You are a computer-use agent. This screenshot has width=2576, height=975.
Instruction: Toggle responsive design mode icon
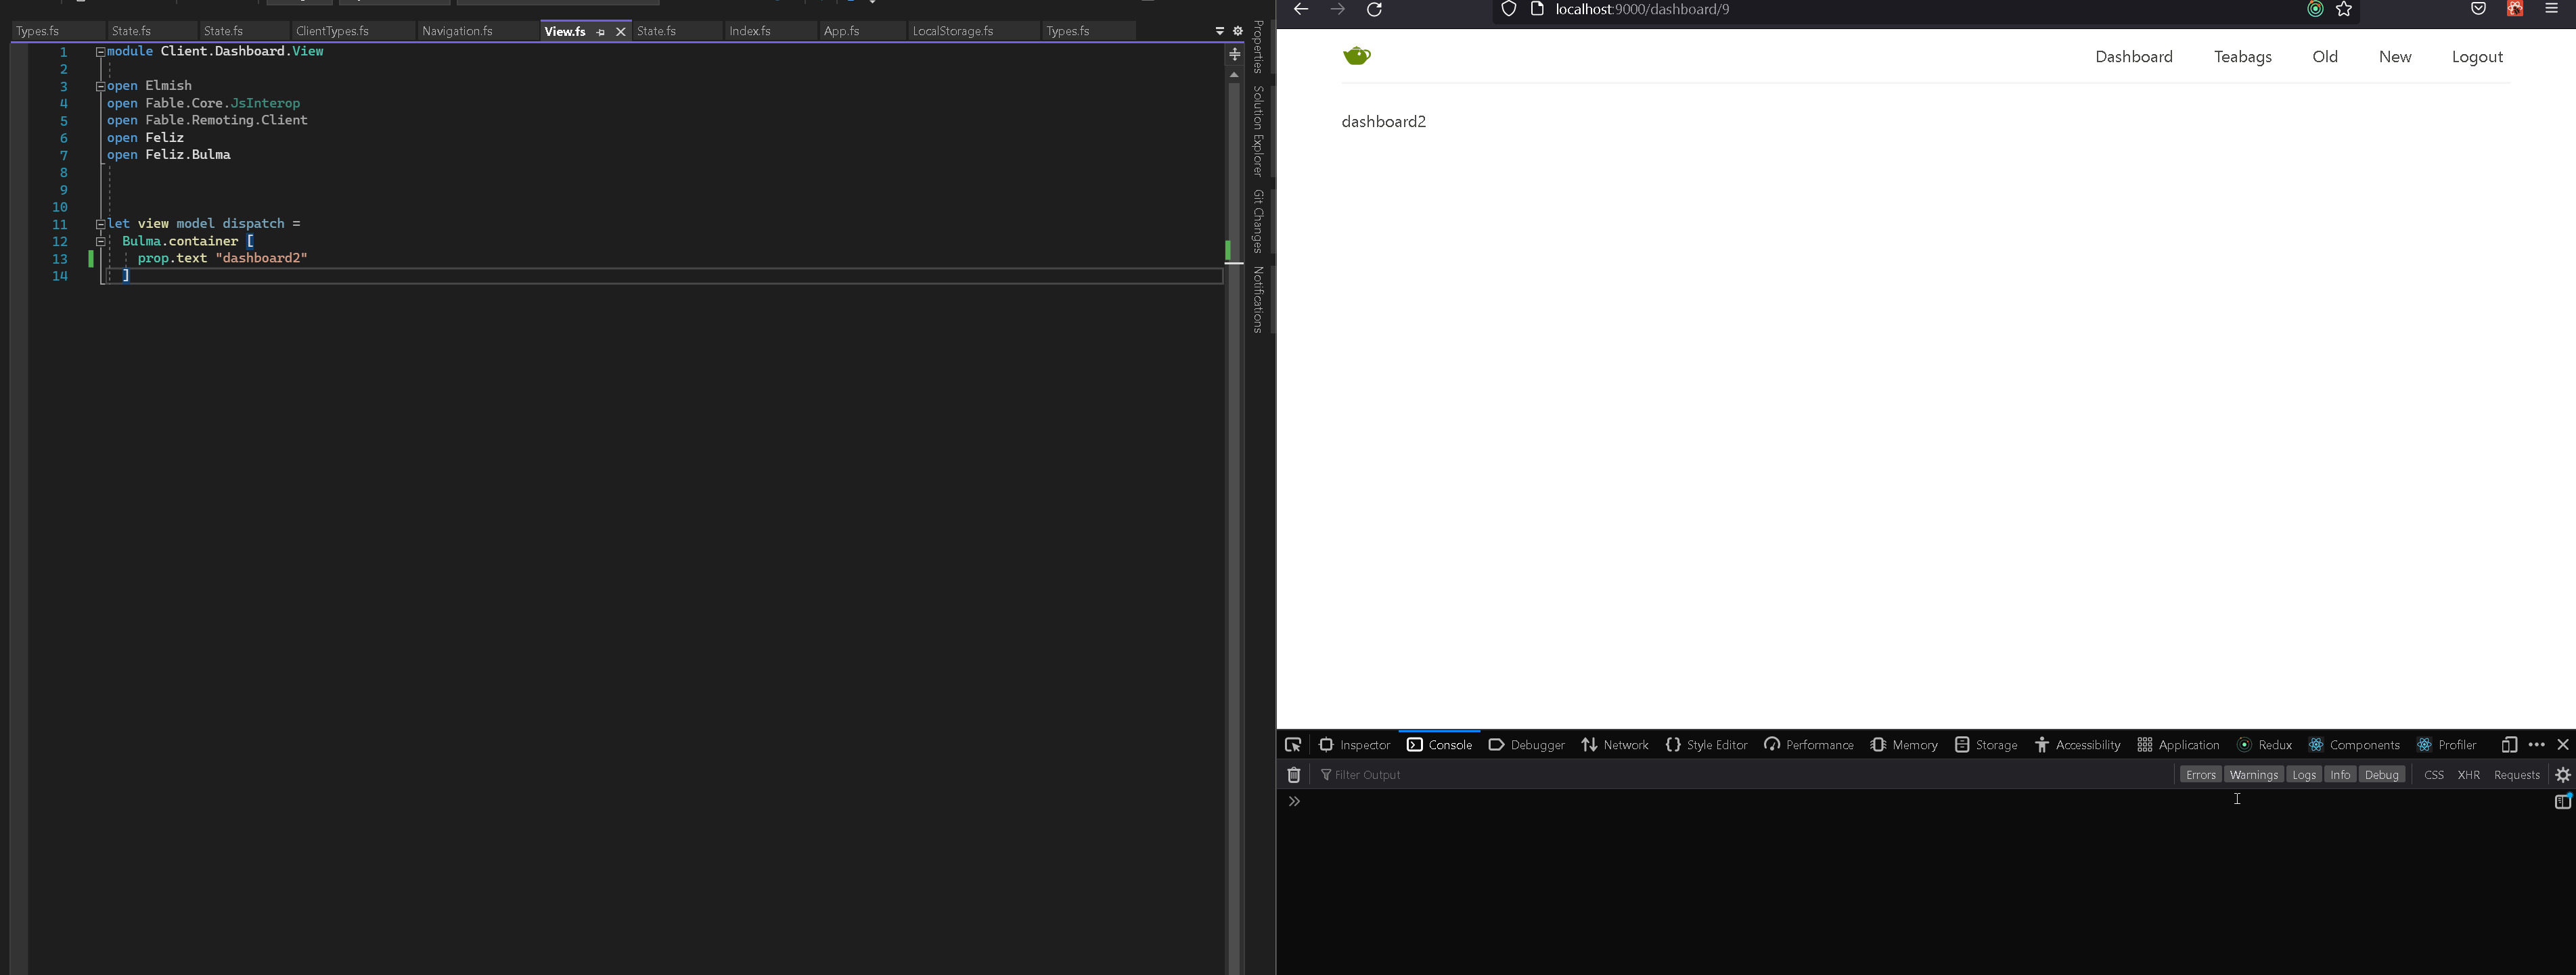click(x=2509, y=744)
